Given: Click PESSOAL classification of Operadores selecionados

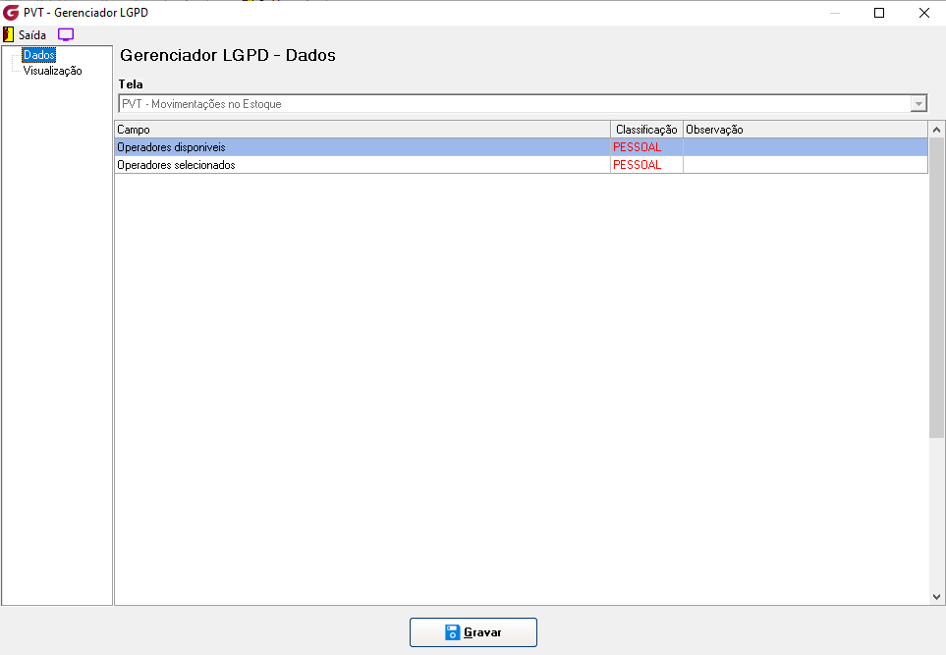Looking at the screenshot, I should (638, 165).
